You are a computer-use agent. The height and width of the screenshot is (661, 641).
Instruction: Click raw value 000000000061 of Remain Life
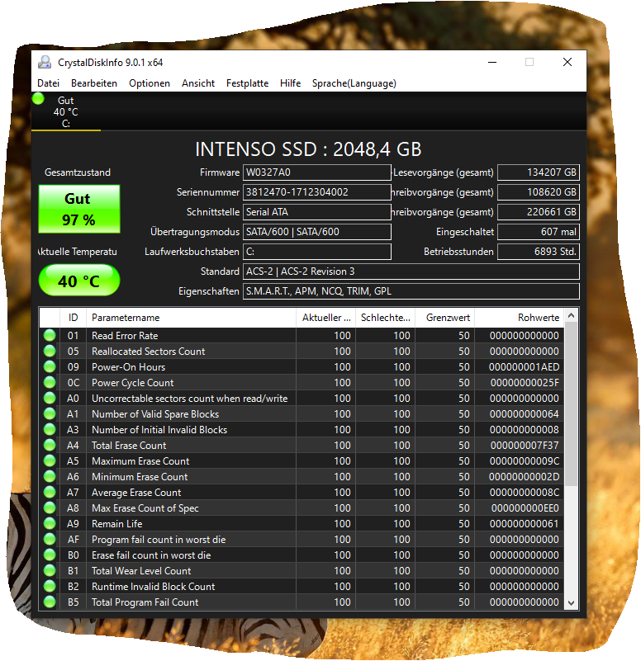(x=524, y=523)
